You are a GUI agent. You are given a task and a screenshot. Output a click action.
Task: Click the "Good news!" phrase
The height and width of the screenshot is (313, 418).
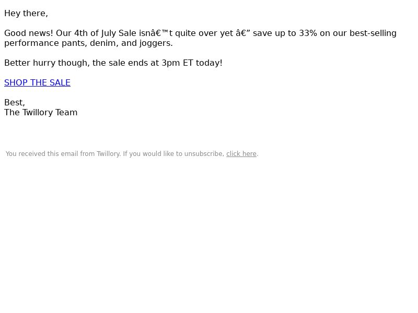point(29,33)
